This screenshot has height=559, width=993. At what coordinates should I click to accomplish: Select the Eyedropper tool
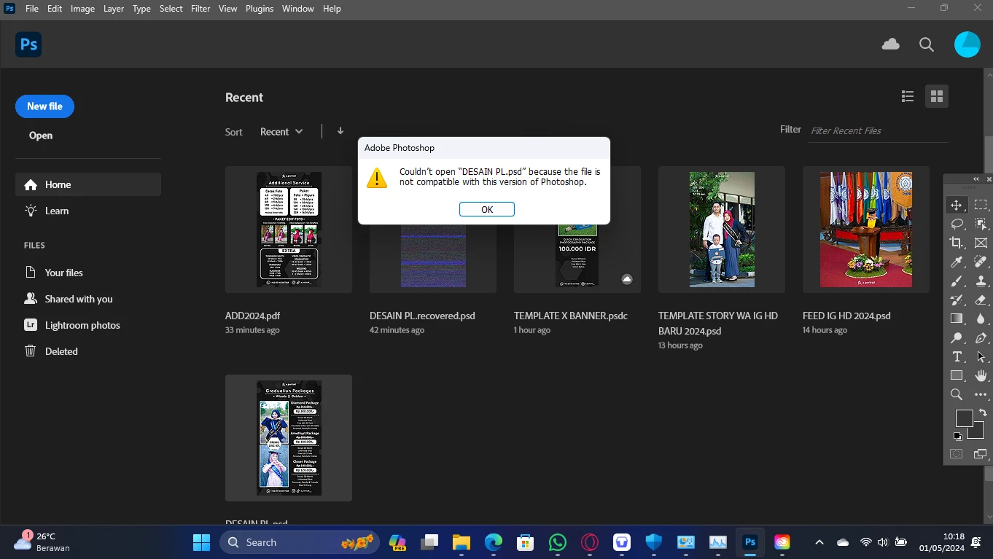[x=957, y=262]
